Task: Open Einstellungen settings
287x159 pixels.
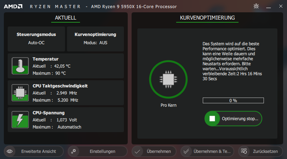Action: click(x=98, y=151)
